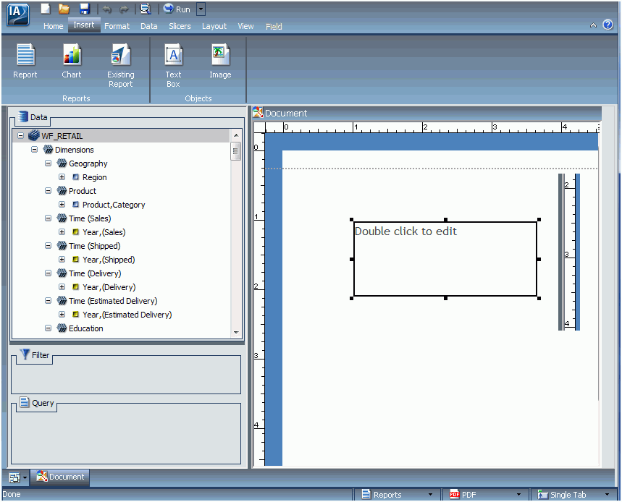Insert a new Chart

pos(72,61)
